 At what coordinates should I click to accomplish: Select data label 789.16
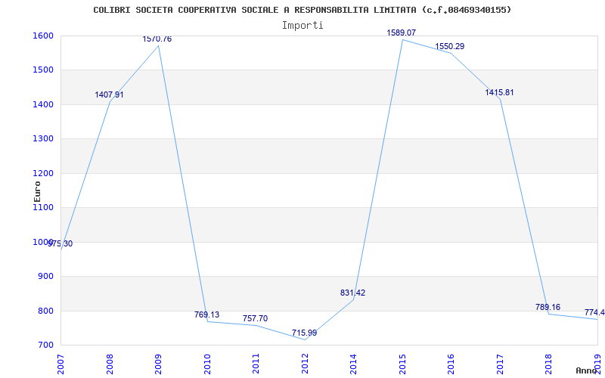tap(548, 308)
